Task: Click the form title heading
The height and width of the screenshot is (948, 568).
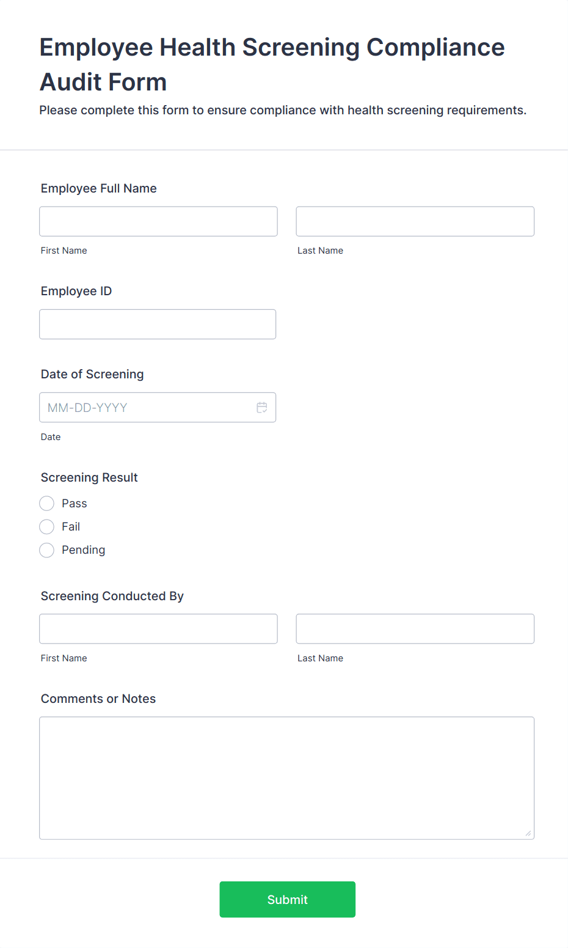Action: [272, 64]
